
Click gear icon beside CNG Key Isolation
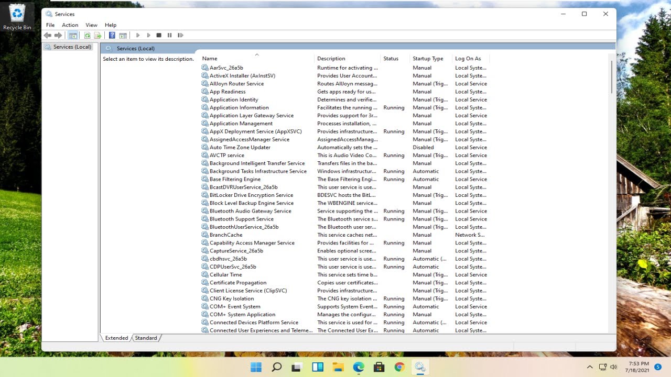pyautogui.click(x=205, y=298)
